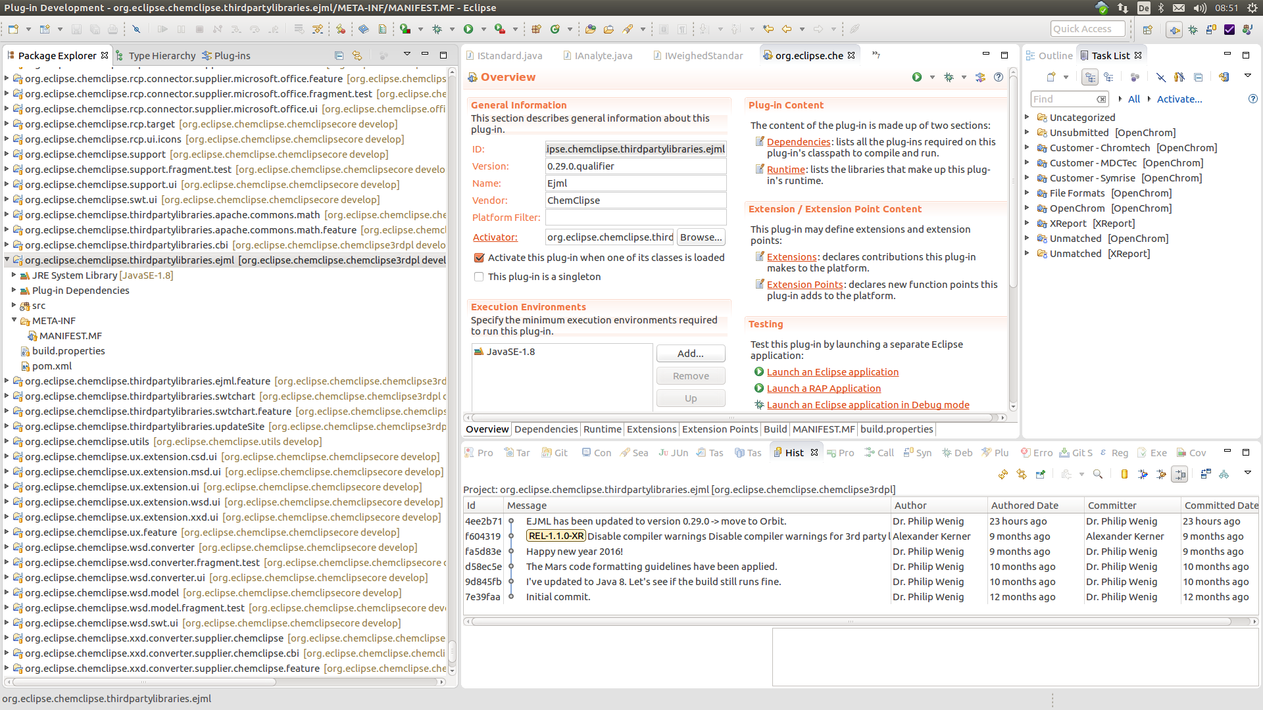Viewport: 1263px width, 710px height.
Task: Toggle Focus on Workweek in Task List
Action: click(x=1135, y=77)
